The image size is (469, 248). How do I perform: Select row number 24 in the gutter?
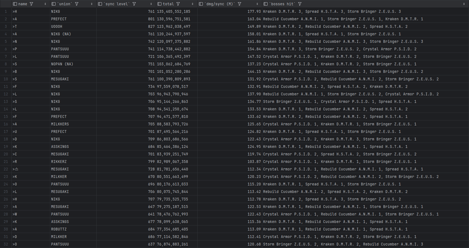click(x=6, y=184)
